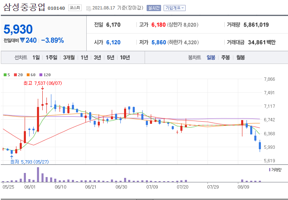Show the 3년 line chart
Image resolution: width=288 pixels, height=200 pixels.
tap(97, 57)
